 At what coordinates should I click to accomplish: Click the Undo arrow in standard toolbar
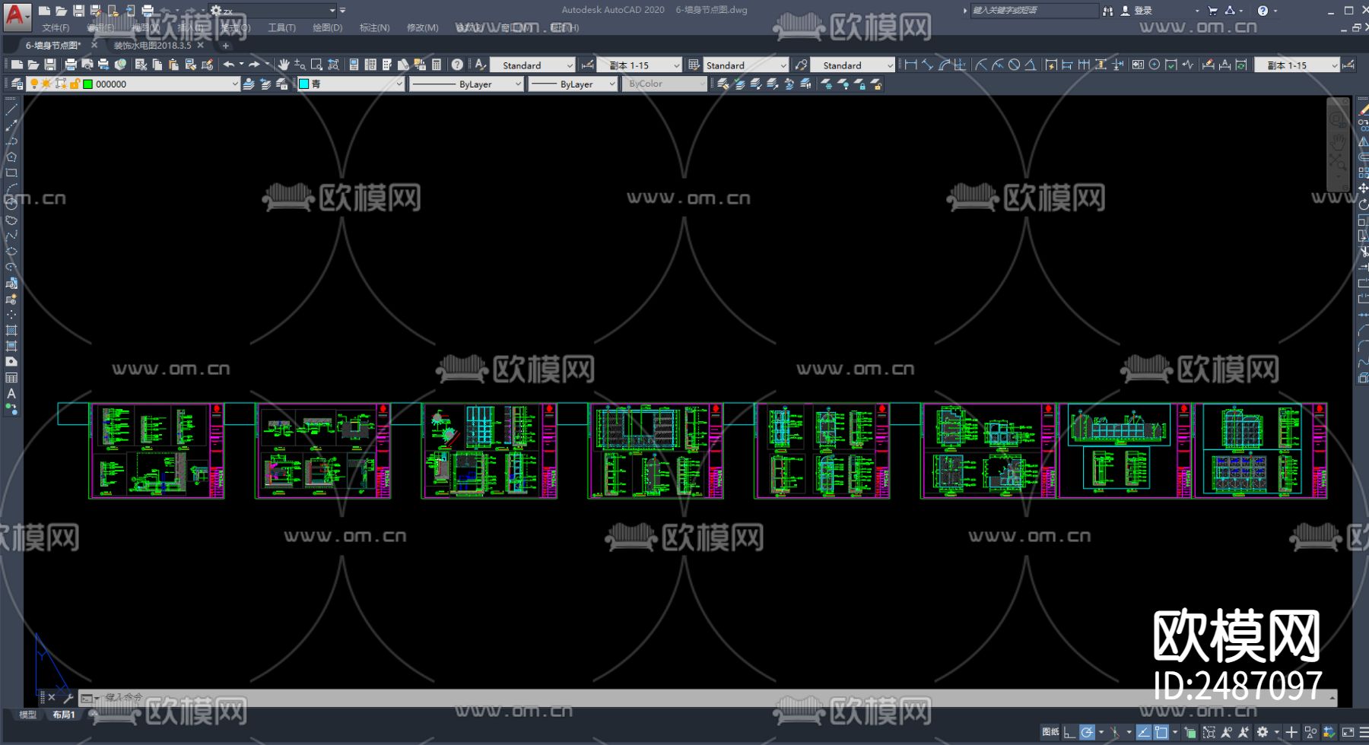click(x=228, y=65)
